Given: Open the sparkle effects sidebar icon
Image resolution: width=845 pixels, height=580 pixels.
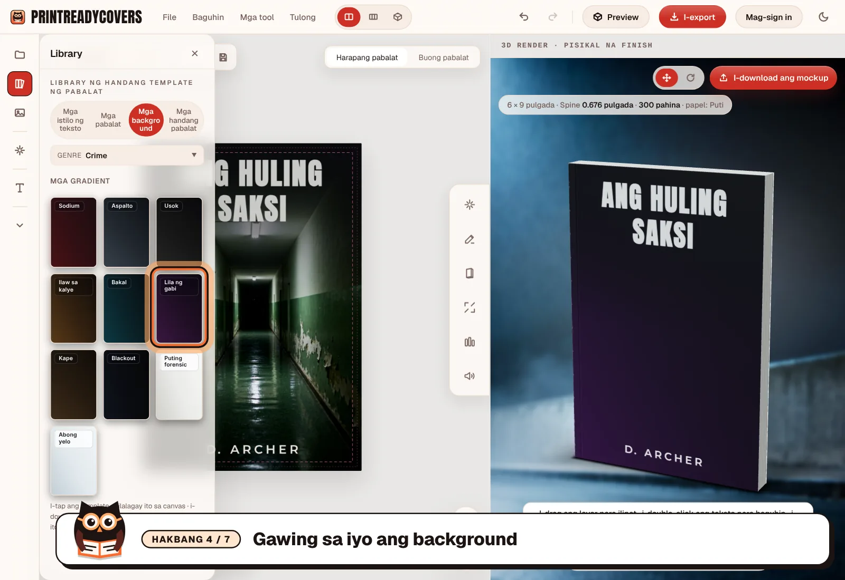Looking at the screenshot, I should [x=20, y=150].
